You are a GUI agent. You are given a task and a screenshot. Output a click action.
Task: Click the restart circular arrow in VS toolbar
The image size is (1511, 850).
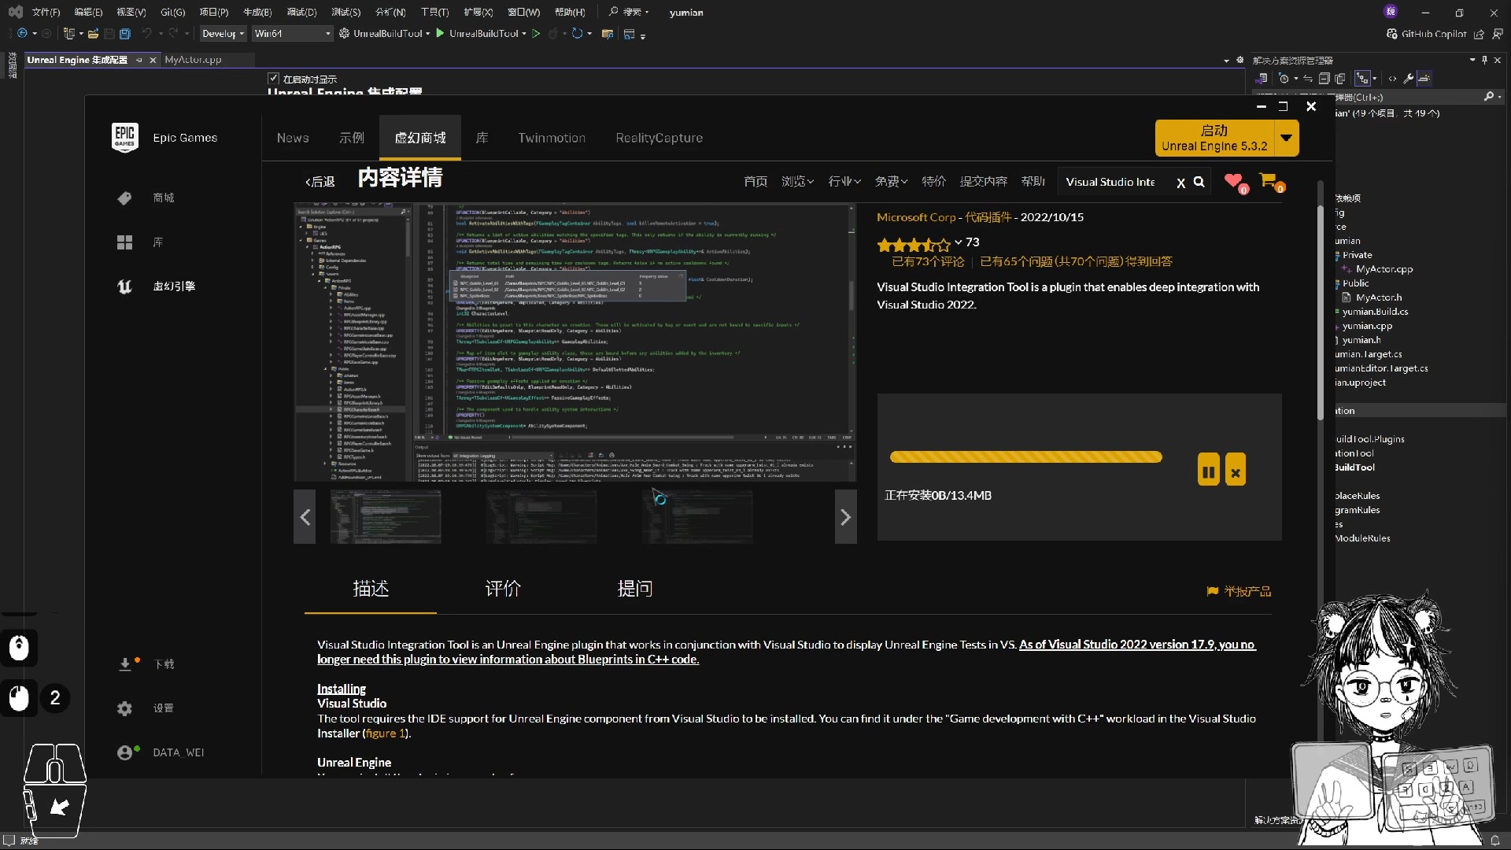pyautogui.click(x=577, y=34)
